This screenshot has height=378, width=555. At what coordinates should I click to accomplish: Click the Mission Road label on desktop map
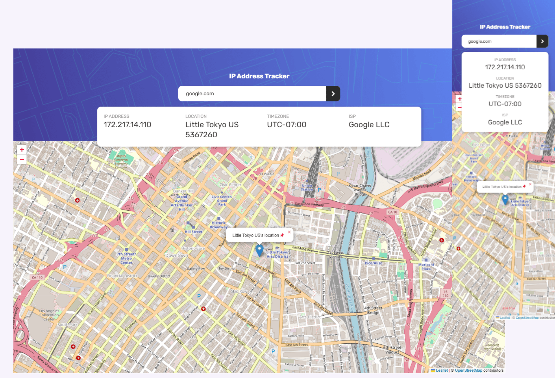click(422, 175)
